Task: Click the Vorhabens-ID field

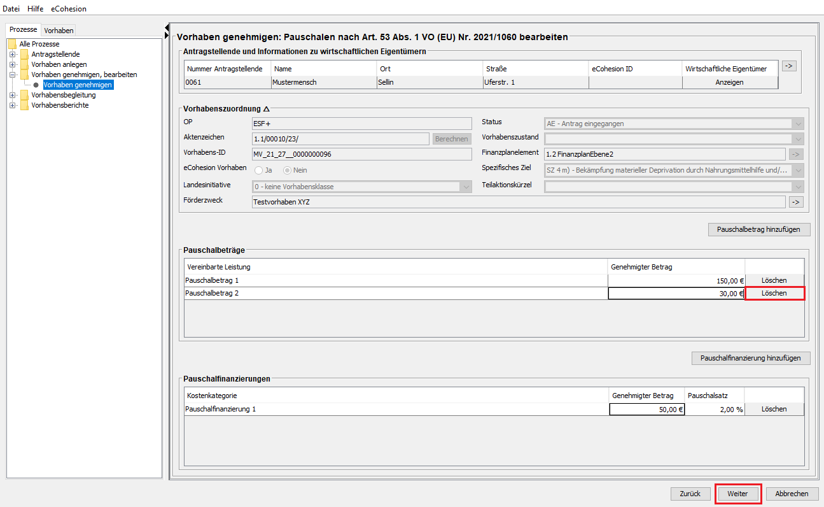Action: click(x=362, y=154)
